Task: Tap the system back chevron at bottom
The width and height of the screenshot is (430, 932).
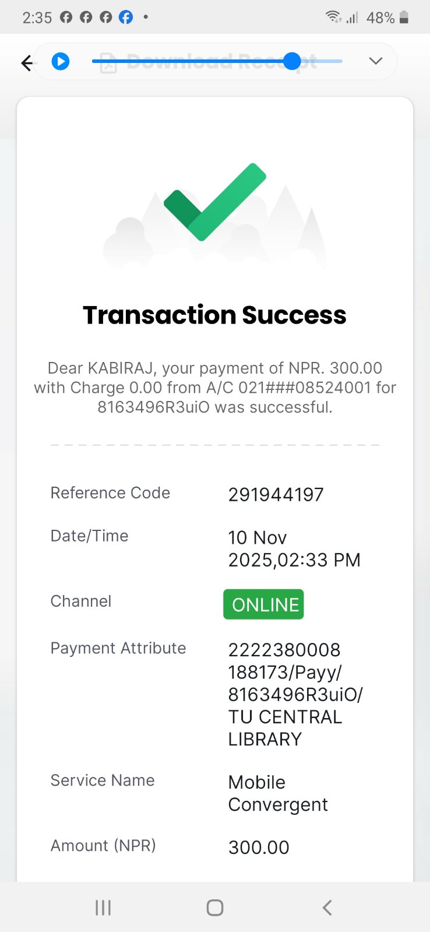Action: tap(327, 907)
